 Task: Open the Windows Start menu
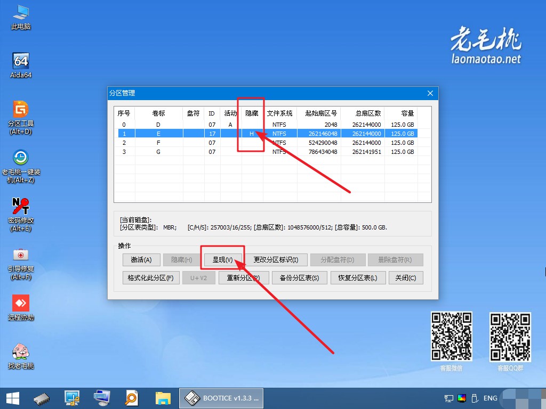(x=13, y=398)
